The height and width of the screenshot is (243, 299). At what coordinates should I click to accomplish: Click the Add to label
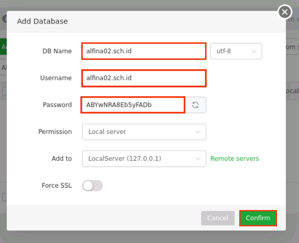pyautogui.click(x=62, y=159)
